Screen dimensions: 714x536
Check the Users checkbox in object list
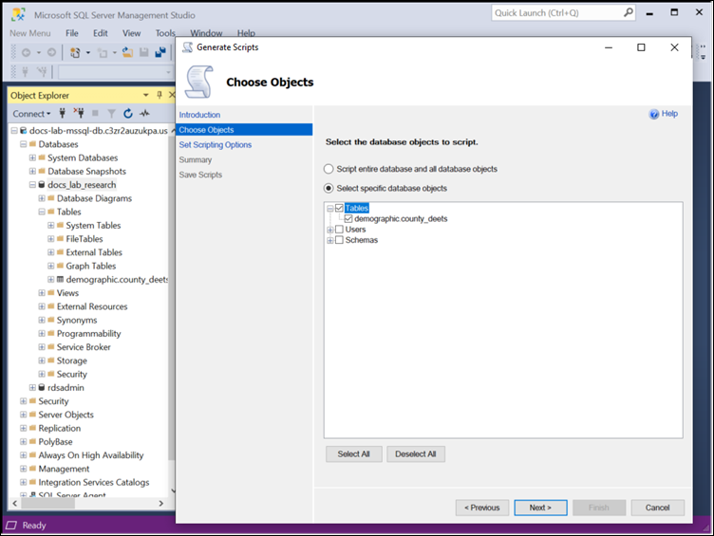[x=340, y=230]
